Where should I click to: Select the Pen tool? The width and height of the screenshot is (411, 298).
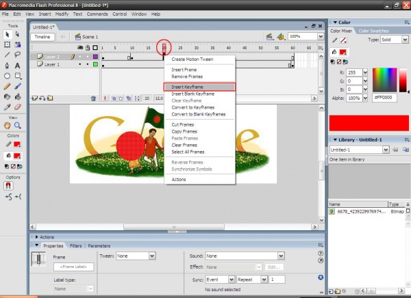[8, 66]
